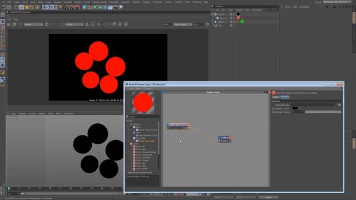Viewport: 356px width, 200px height.
Task: Click the undo arrow in the main toolbar
Action: pyautogui.click(x=4, y=7)
